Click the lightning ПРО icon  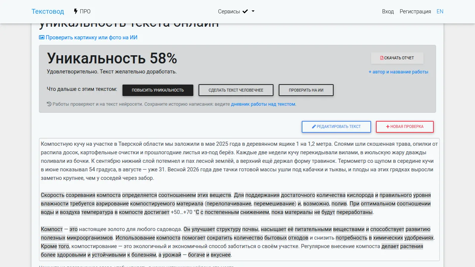[x=76, y=11]
